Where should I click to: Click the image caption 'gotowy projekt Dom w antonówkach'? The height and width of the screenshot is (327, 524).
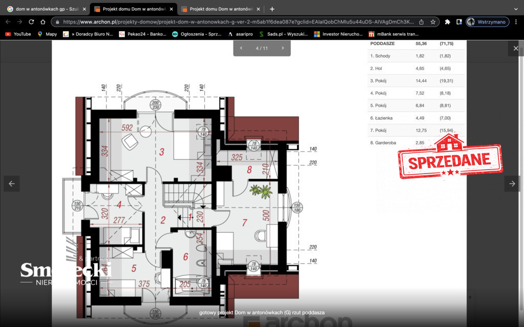261,313
